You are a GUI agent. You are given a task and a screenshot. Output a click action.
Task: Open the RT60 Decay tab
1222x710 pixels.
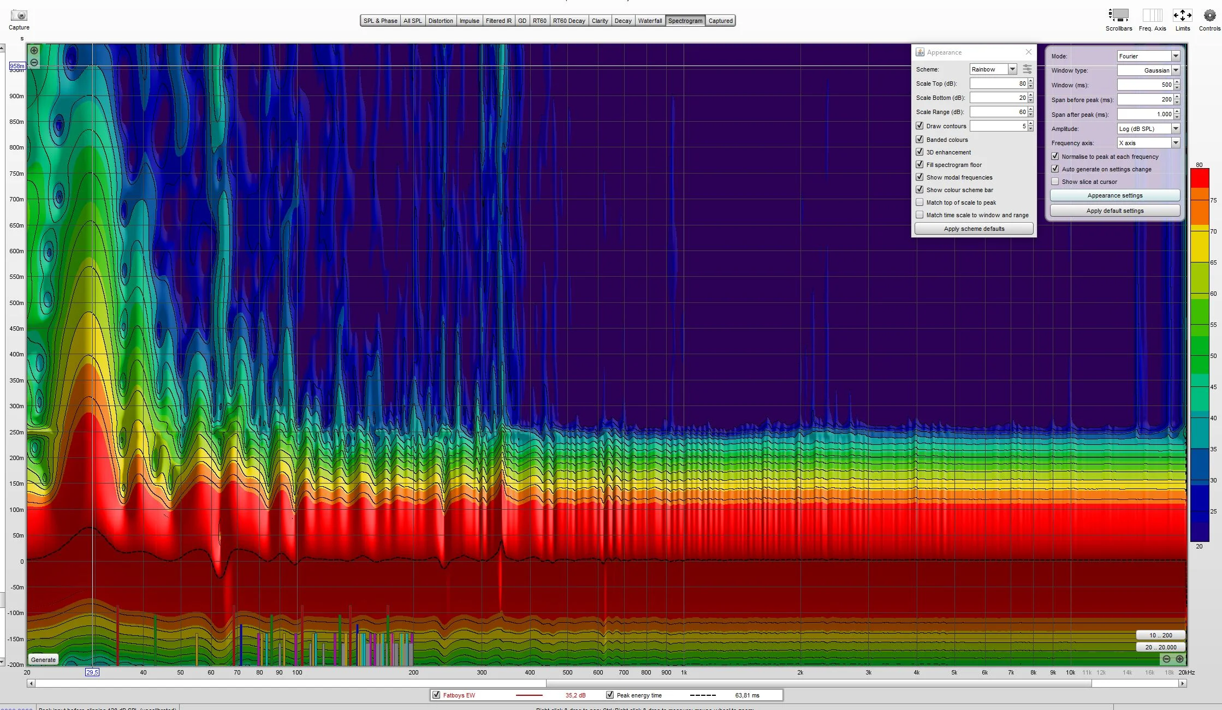(569, 21)
